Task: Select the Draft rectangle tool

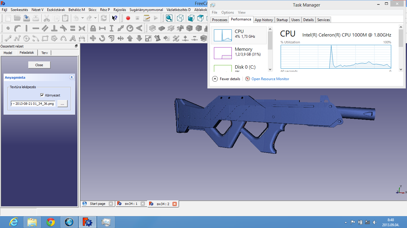Action: 45,38
